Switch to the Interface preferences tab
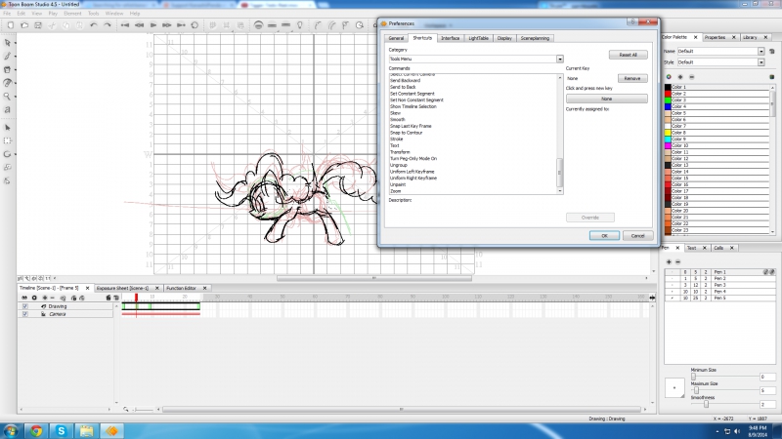This screenshot has height=439, width=782. [x=450, y=37]
